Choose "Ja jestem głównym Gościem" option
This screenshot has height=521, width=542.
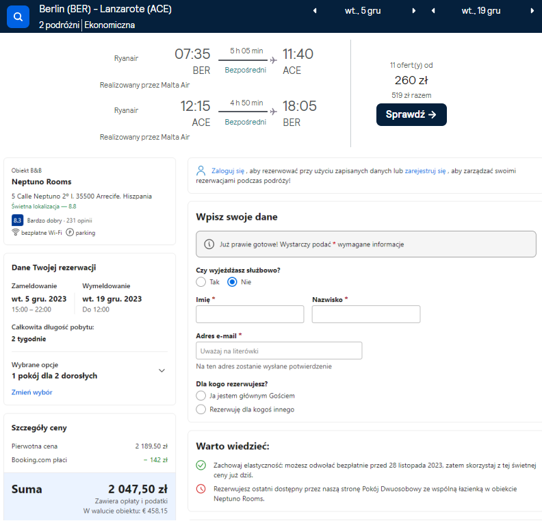tap(201, 396)
